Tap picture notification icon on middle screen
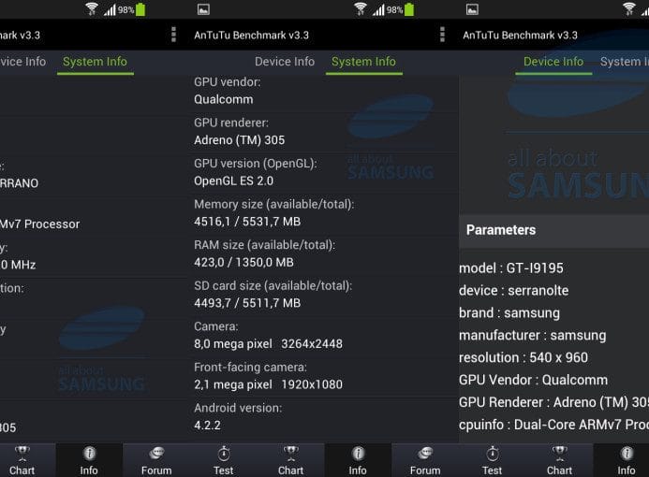 point(203,9)
